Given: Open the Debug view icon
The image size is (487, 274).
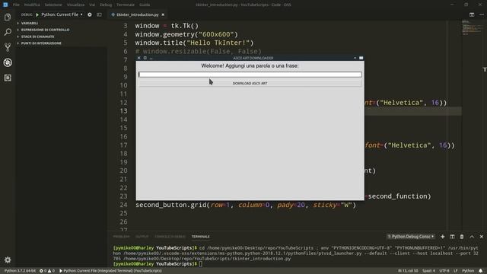Looking at the screenshot, I should (x=8, y=62).
